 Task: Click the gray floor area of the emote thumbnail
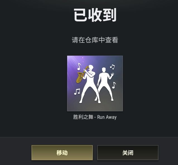(x=95, y=107)
